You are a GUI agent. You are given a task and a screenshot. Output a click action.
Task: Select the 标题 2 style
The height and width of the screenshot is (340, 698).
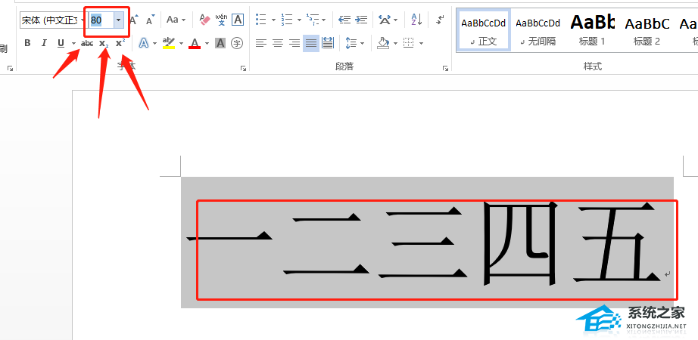(x=647, y=30)
